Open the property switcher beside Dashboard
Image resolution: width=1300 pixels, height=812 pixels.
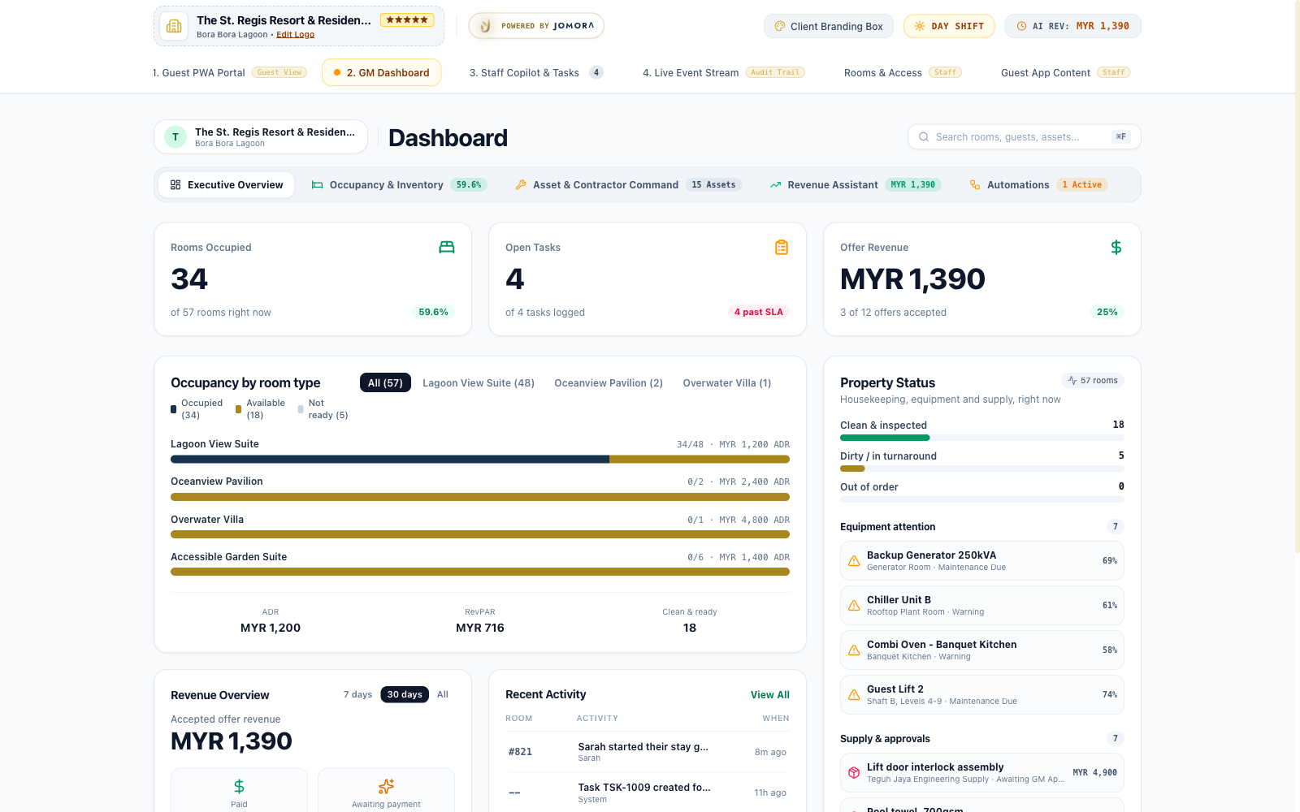261,137
